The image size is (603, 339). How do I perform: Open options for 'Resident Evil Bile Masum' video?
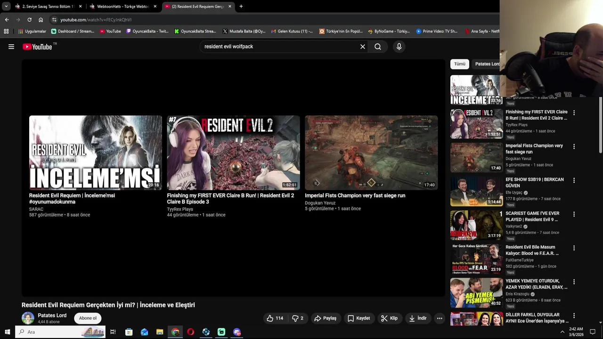tap(574, 248)
